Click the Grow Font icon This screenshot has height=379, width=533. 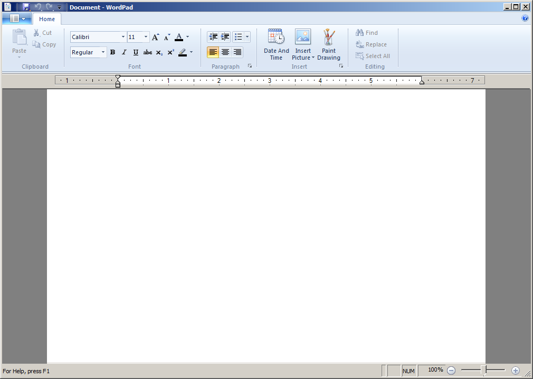155,37
